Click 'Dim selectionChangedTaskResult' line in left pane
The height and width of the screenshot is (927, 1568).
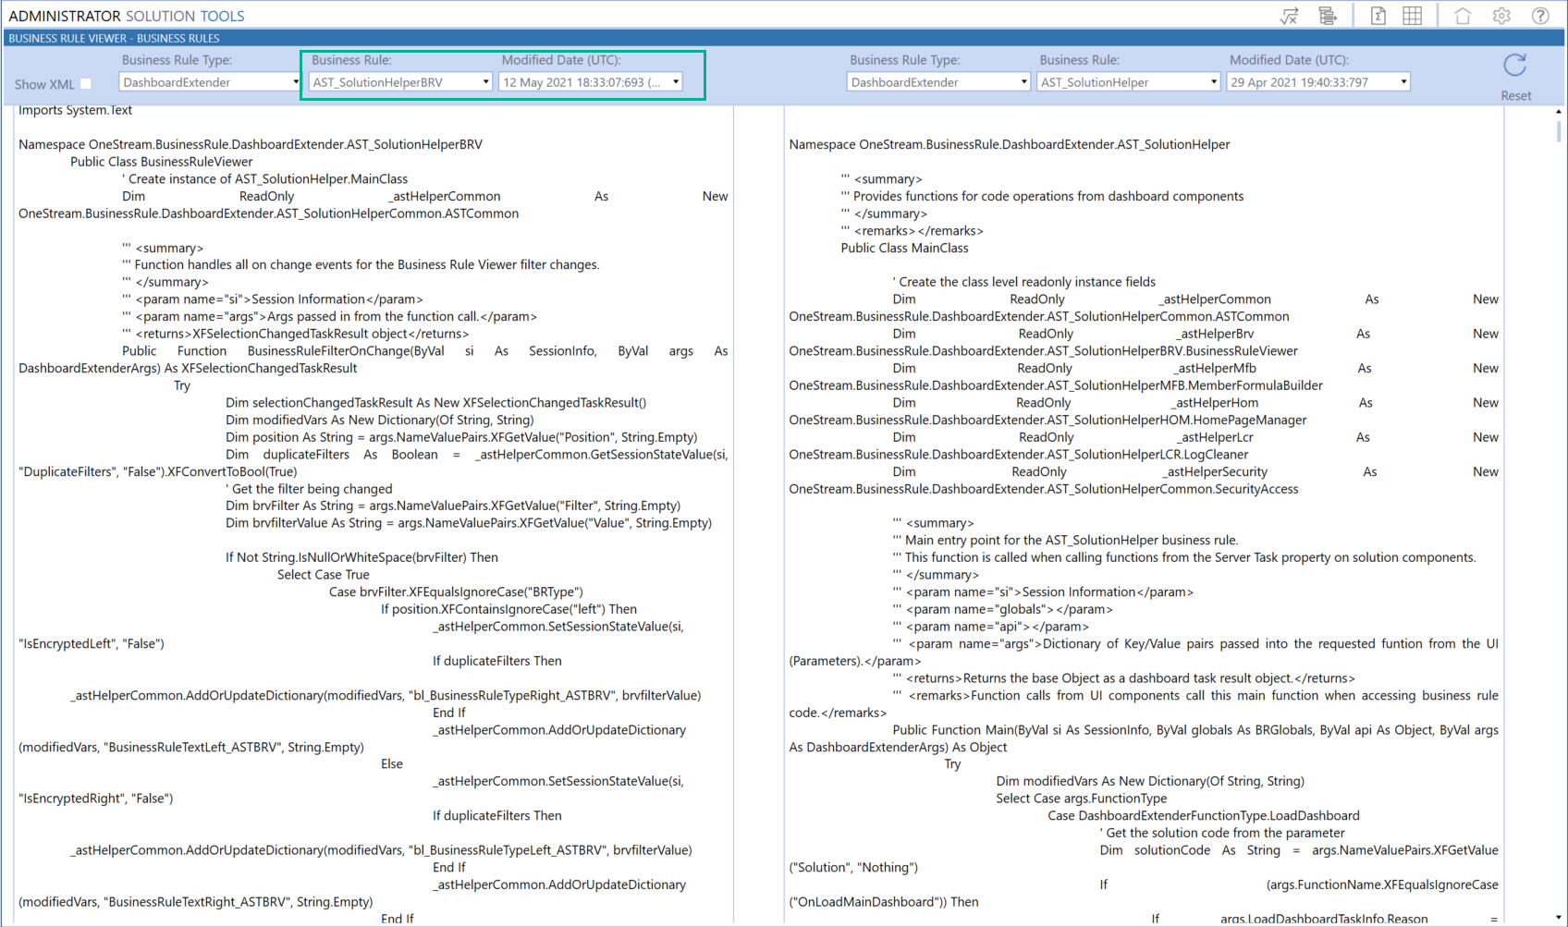click(436, 403)
